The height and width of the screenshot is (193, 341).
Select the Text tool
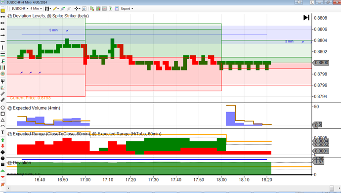[x=2, y=132]
